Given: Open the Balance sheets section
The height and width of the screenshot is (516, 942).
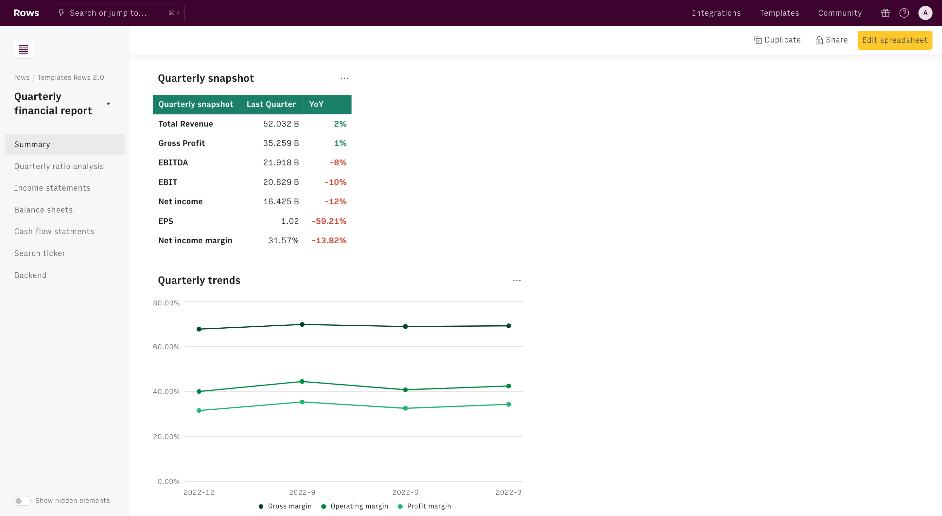Looking at the screenshot, I should click(x=43, y=209).
